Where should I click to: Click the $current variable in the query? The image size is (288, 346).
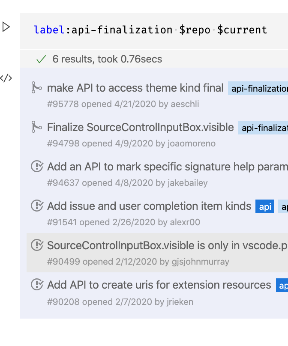[x=242, y=30]
